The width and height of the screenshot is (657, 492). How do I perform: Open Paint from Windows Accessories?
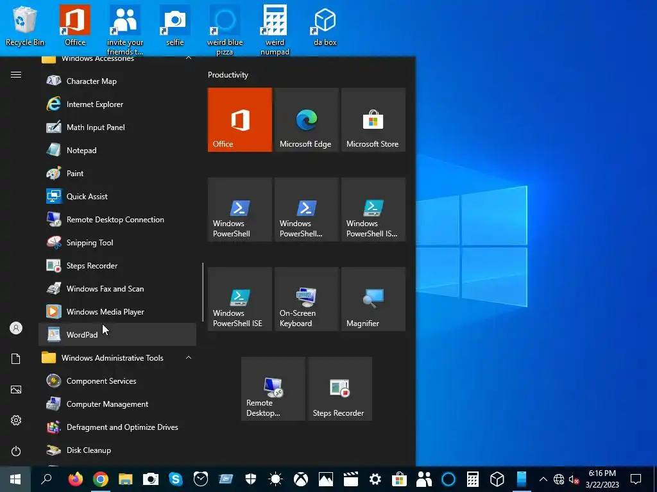coord(117,173)
